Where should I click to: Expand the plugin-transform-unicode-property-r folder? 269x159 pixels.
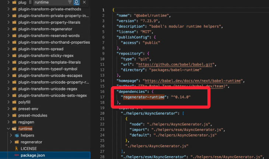click(x=8, y=82)
